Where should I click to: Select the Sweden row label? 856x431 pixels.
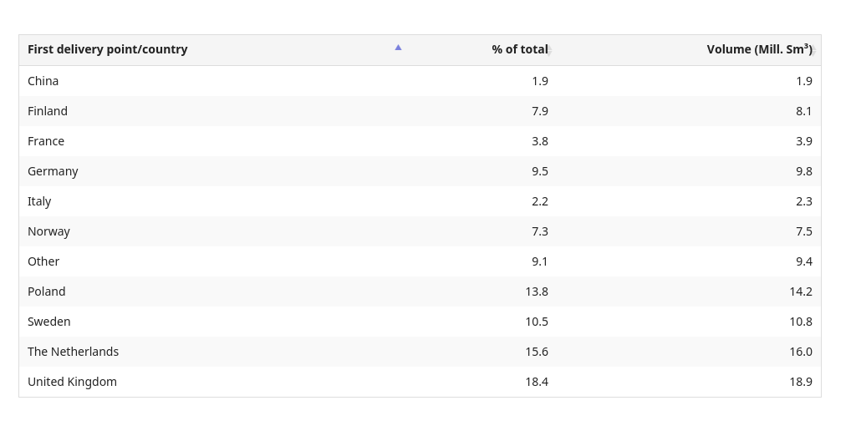click(x=49, y=322)
